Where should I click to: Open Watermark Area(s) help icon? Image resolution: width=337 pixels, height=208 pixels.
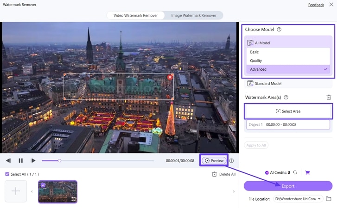click(x=286, y=97)
